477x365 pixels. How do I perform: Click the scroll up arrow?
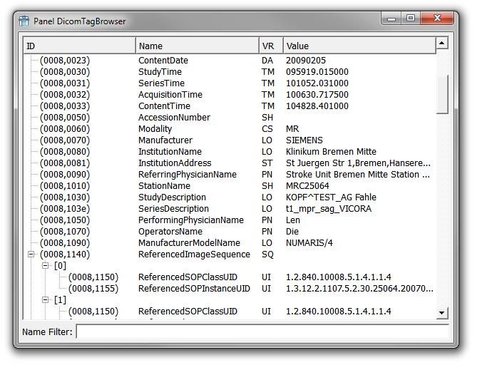tap(442, 44)
